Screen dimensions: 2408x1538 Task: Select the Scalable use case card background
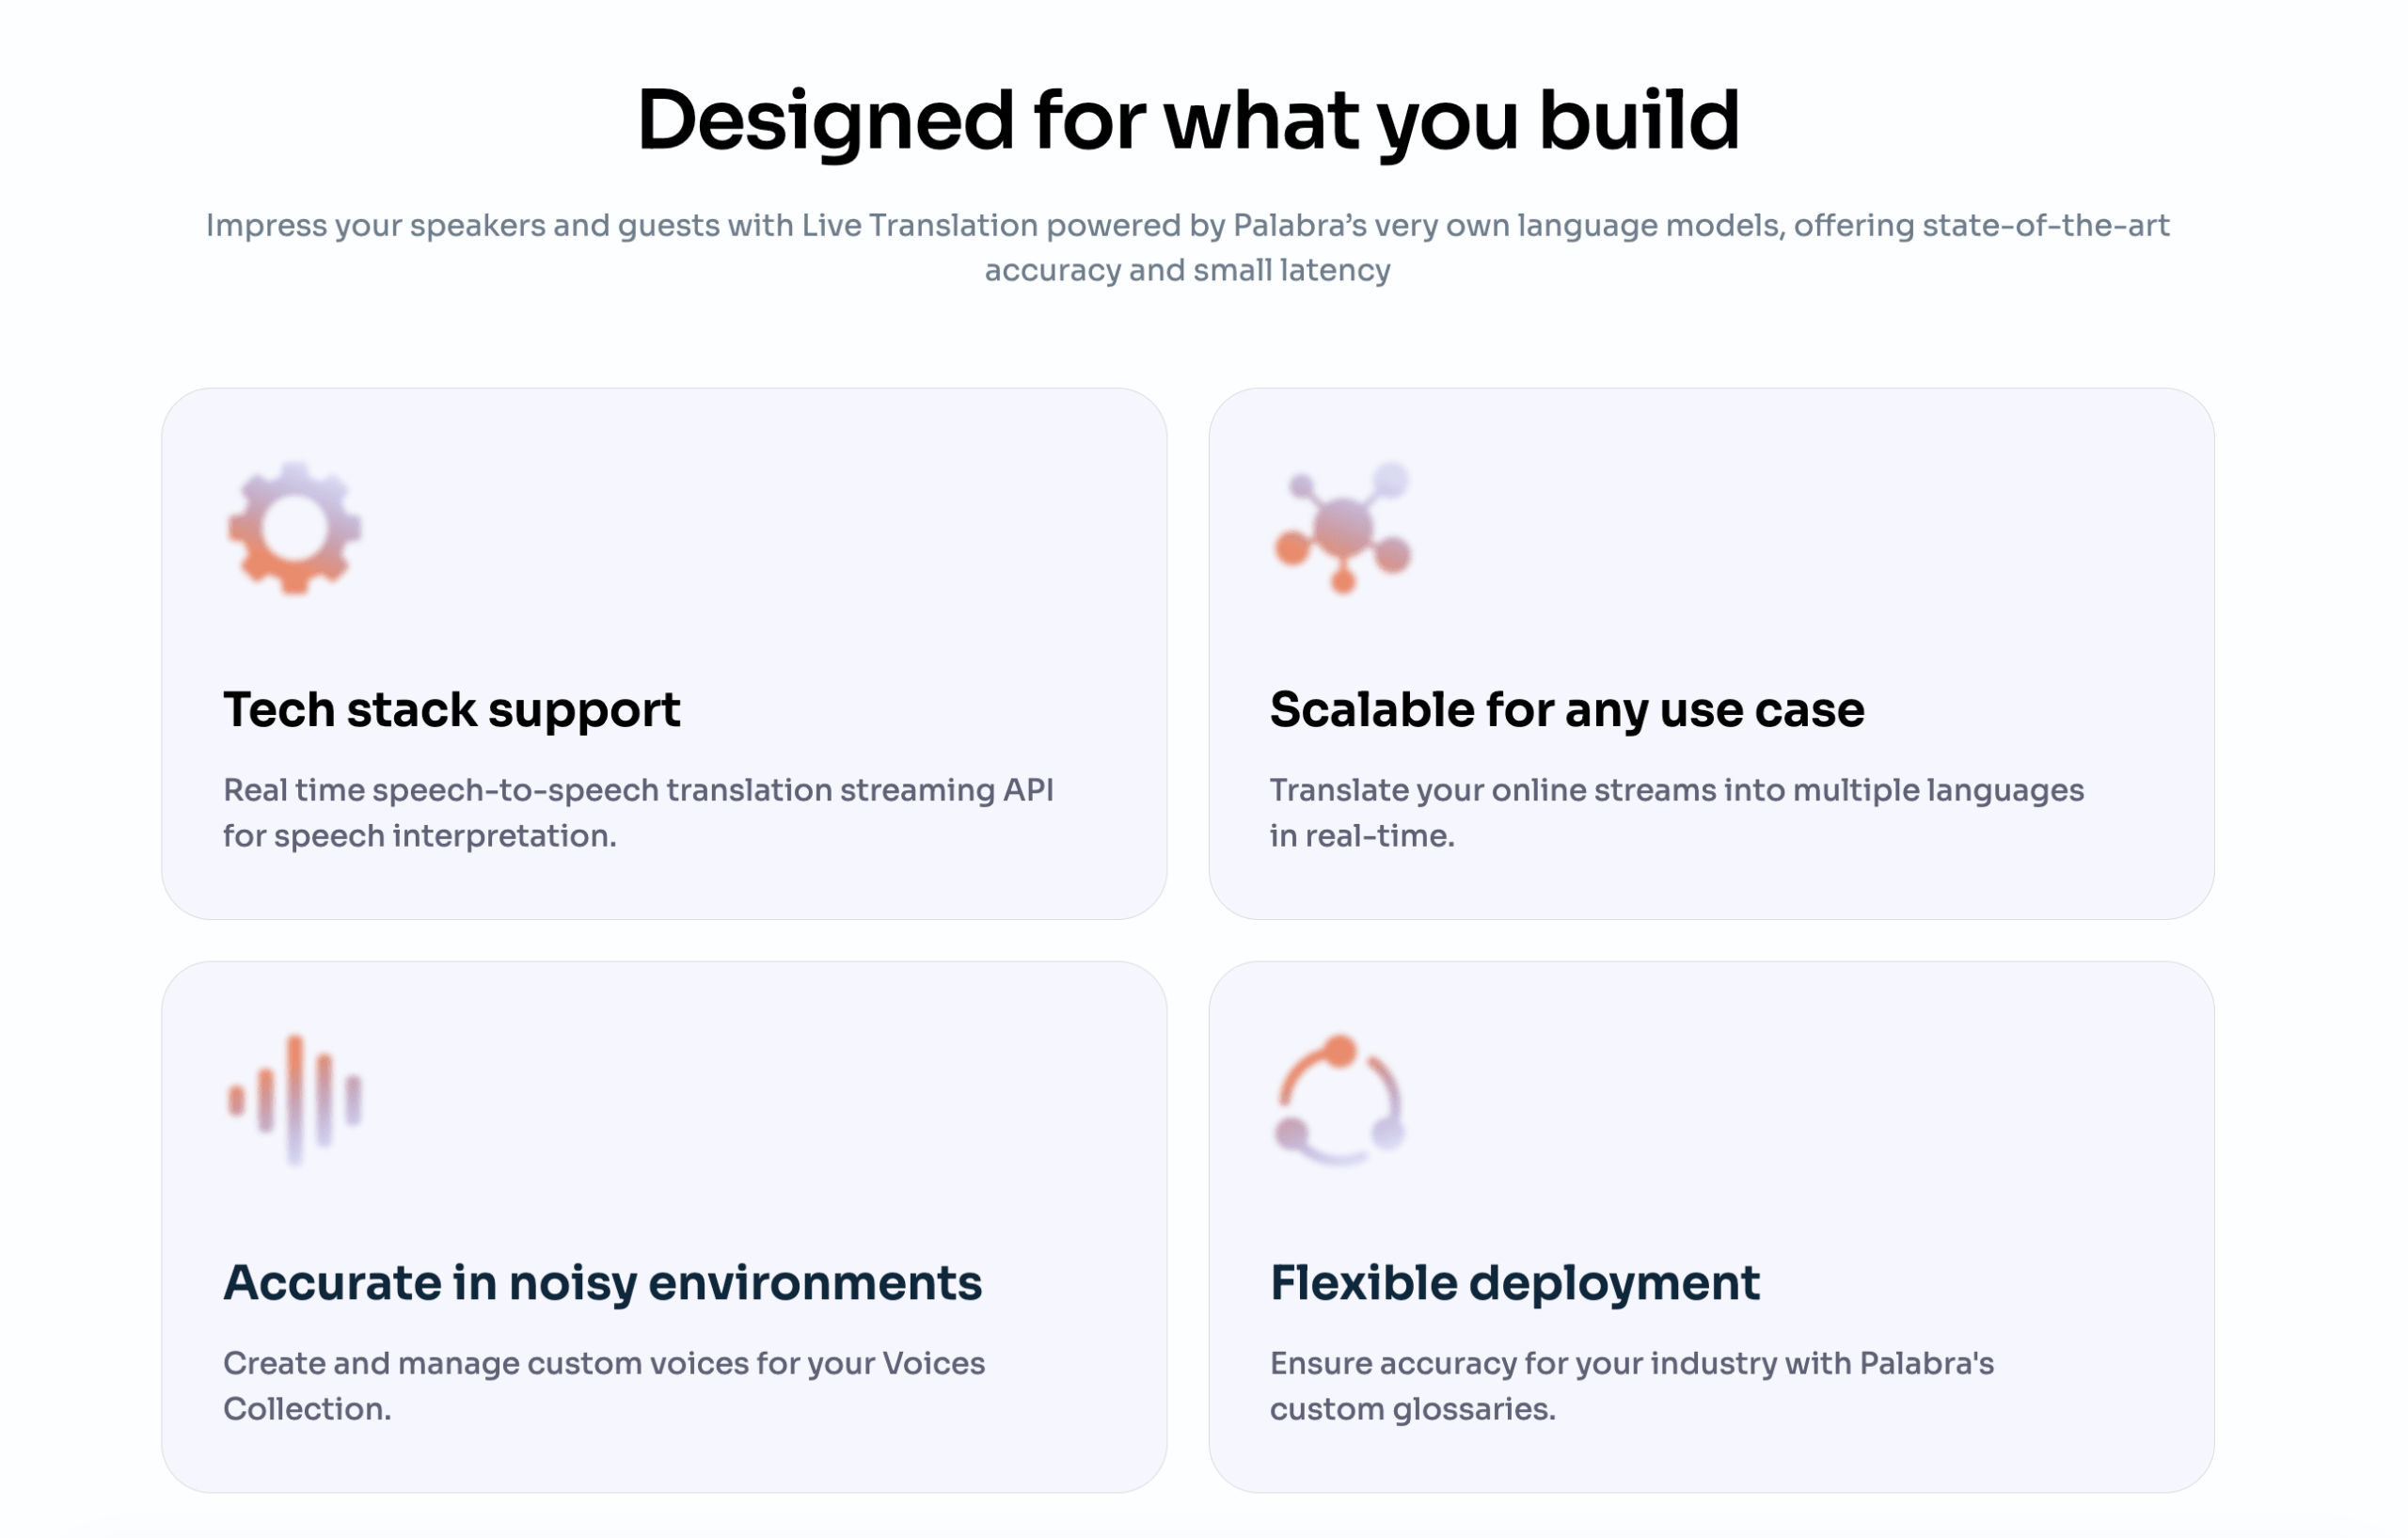[1711, 654]
